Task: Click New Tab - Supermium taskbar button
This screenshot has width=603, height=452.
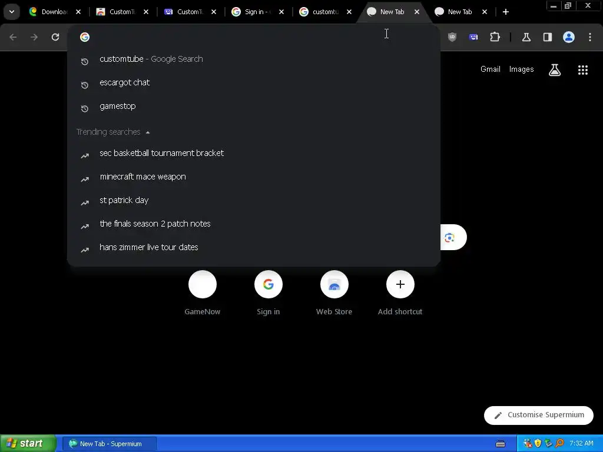Action: tap(110, 444)
